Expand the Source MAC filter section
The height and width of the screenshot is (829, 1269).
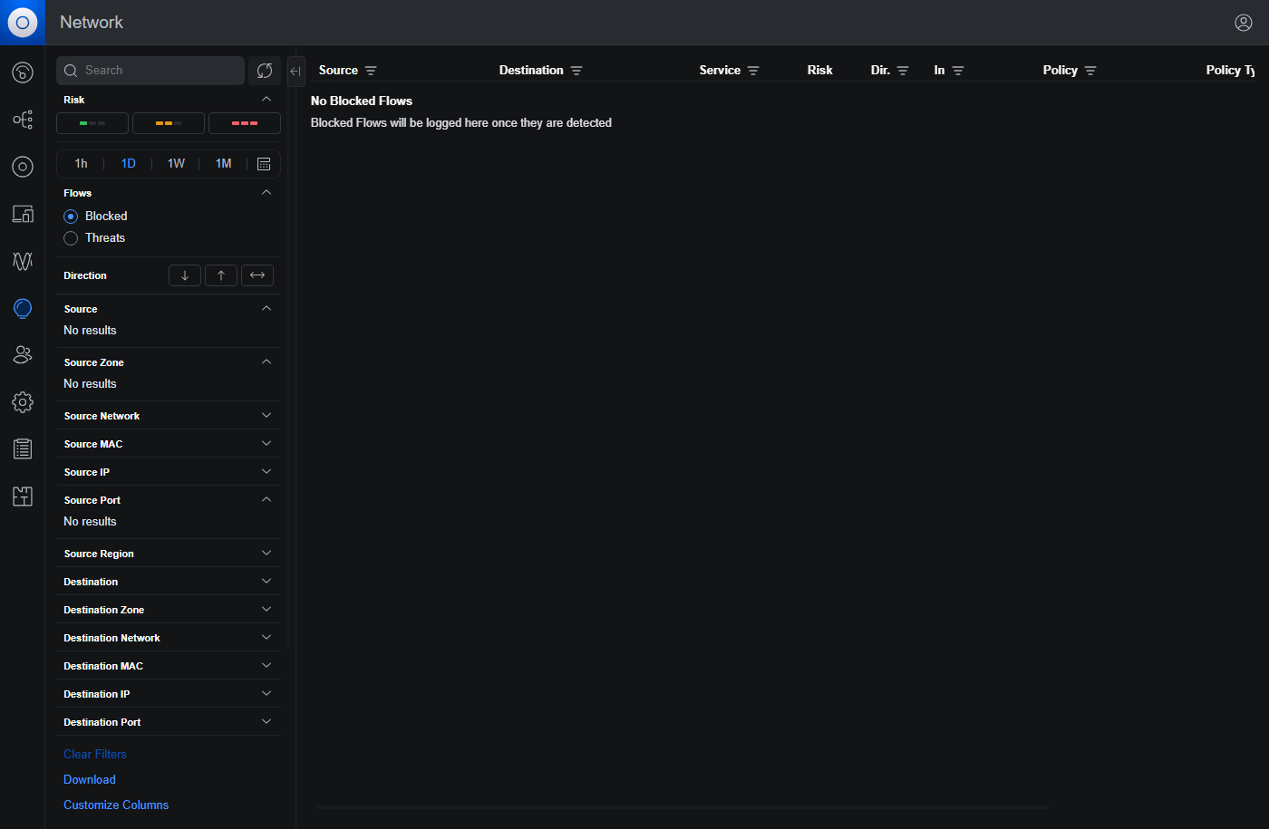coord(168,444)
